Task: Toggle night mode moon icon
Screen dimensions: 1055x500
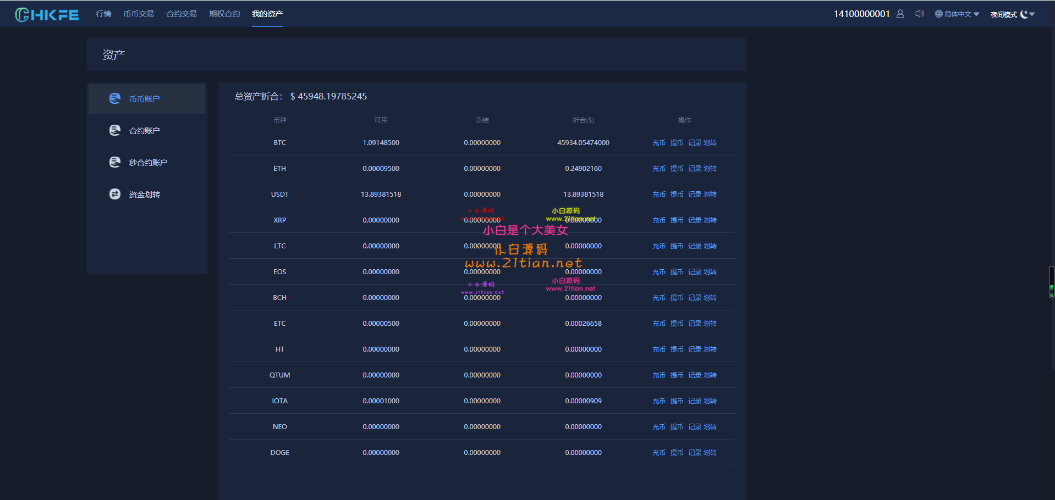Action: pyautogui.click(x=1024, y=14)
